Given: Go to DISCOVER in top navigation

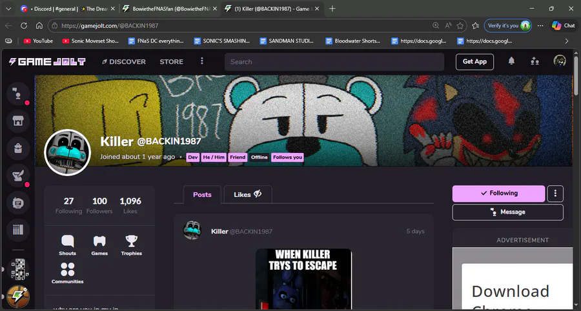Looking at the screenshot, I should click(124, 62).
